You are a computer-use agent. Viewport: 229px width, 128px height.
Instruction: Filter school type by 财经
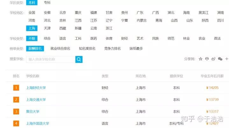[x=125, y=39]
